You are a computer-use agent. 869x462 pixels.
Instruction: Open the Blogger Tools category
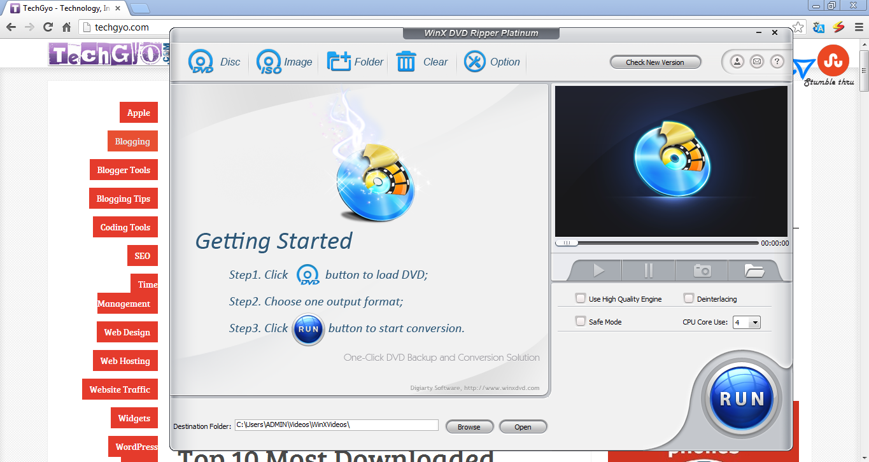(x=124, y=170)
